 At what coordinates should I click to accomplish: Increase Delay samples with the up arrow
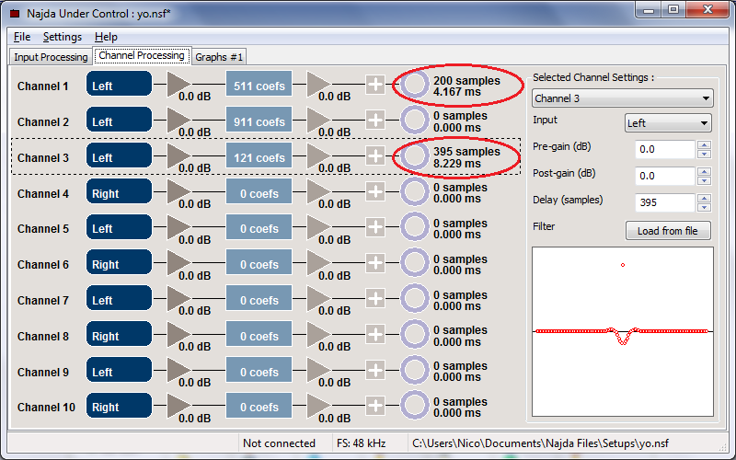point(704,198)
